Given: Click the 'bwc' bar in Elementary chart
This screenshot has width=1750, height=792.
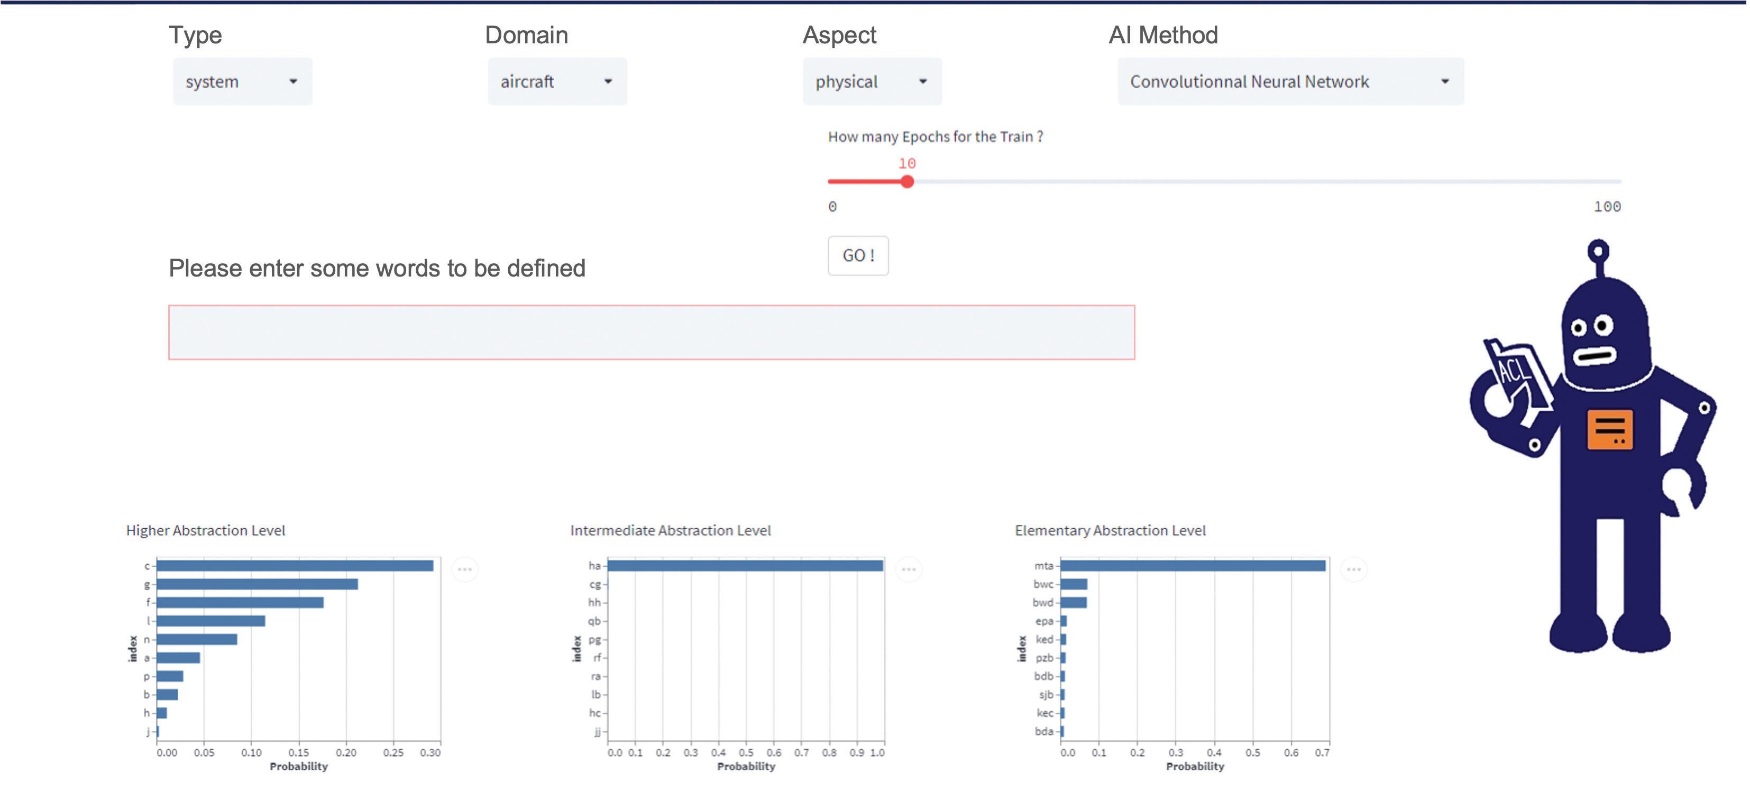Looking at the screenshot, I should (1074, 584).
